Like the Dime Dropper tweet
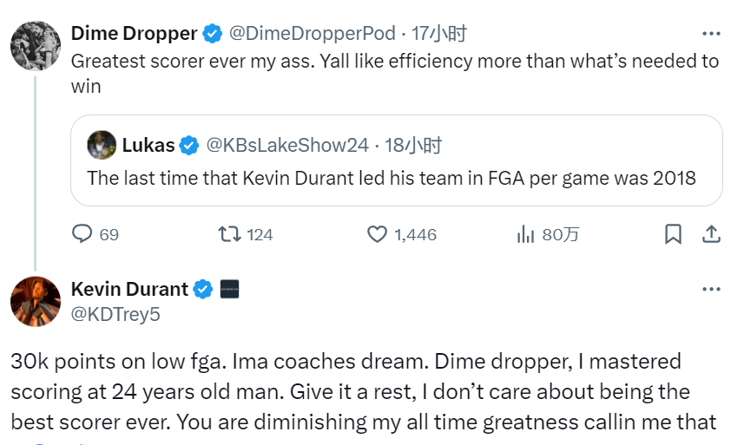 (x=377, y=234)
